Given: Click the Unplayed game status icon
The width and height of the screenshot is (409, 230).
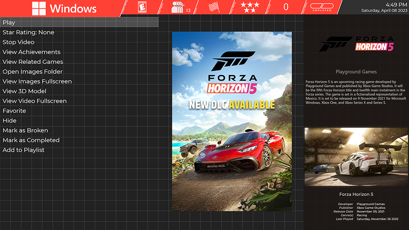Looking at the screenshot, I should click(322, 7).
